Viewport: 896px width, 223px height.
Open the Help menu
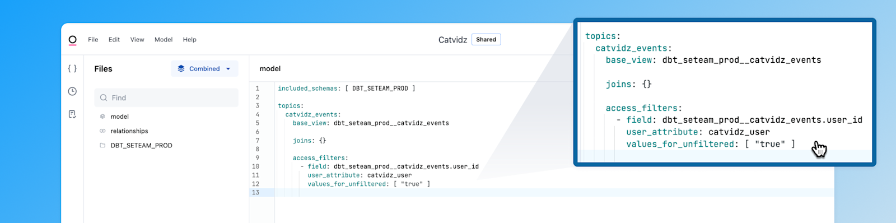(190, 40)
